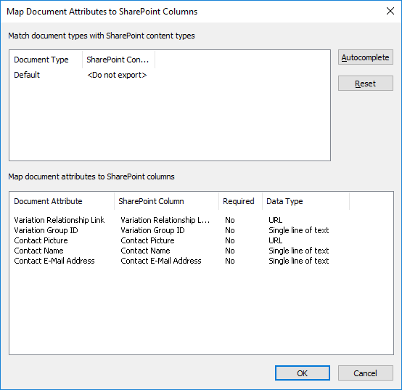
Task: Open the Variation Group ID SharePoint column cell
Action: [x=152, y=230]
